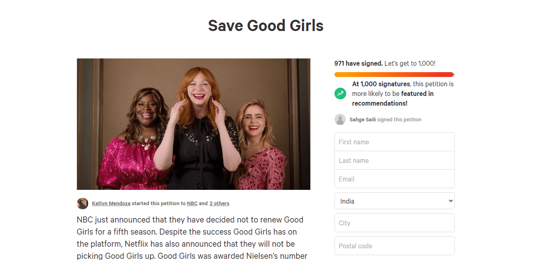This screenshot has width=535, height=260.
Task: Click the "Save Good Girls" heading
Action: click(266, 26)
